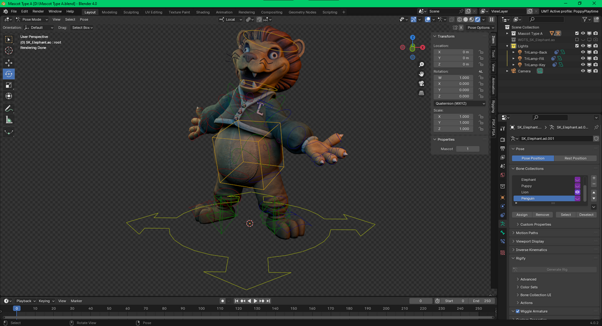Add a new bone collection with plus
The height and width of the screenshot is (326, 602).
(594, 178)
